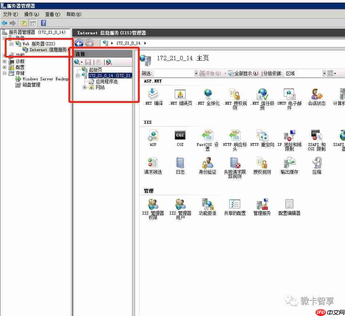Screen dimensions: 345x316
Task: Open the 操作(A) menu
Action: click(x=32, y=14)
